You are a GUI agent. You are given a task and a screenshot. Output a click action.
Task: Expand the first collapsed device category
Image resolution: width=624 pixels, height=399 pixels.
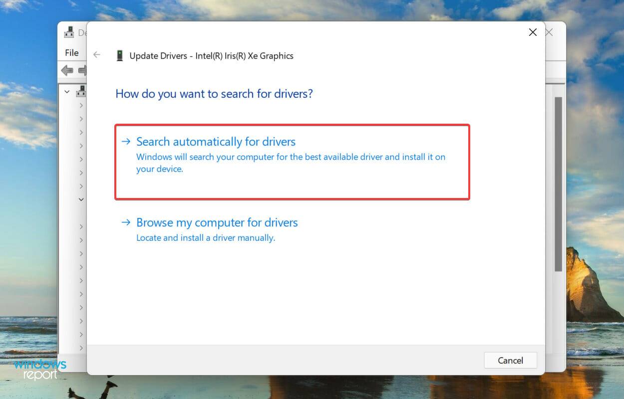click(81, 105)
